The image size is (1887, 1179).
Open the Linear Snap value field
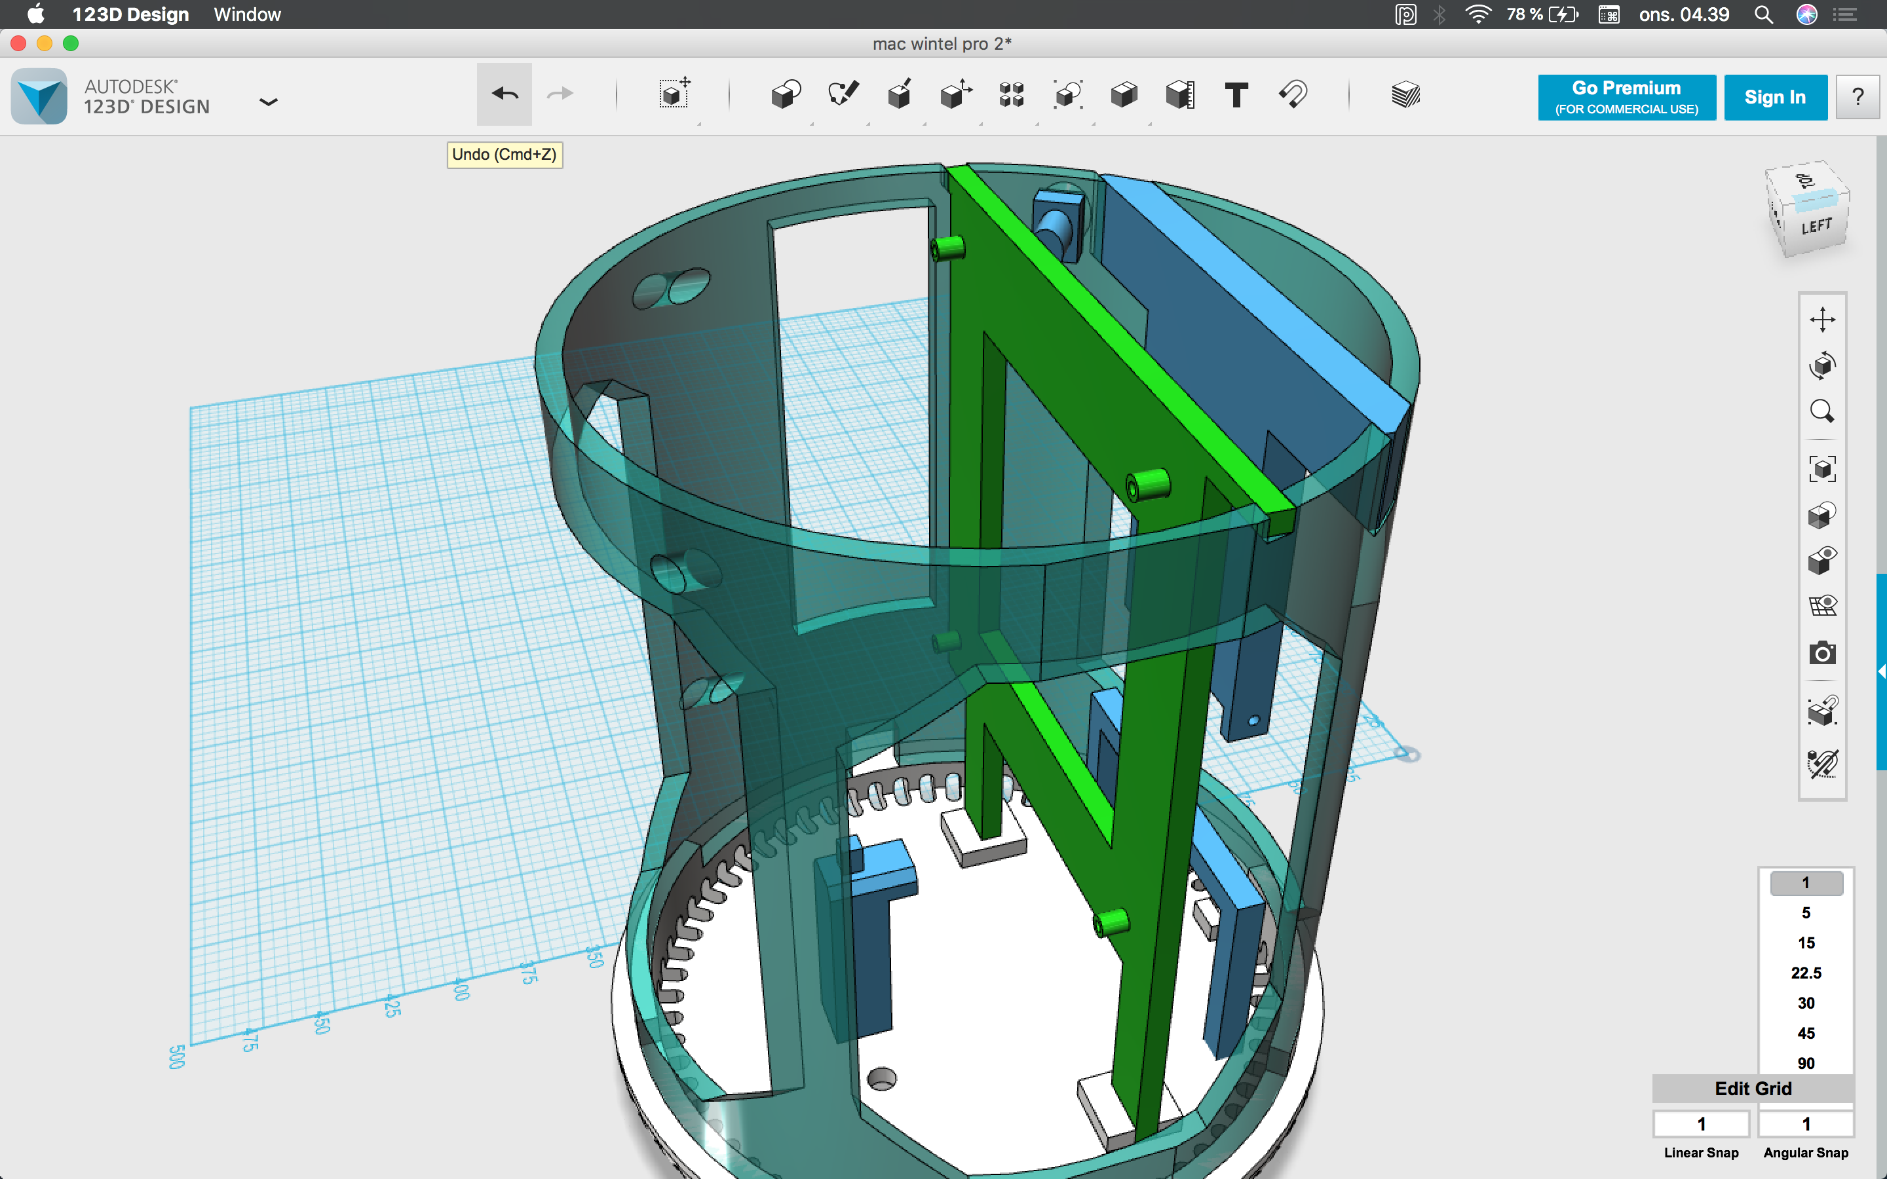[x=1702, y=1123]
